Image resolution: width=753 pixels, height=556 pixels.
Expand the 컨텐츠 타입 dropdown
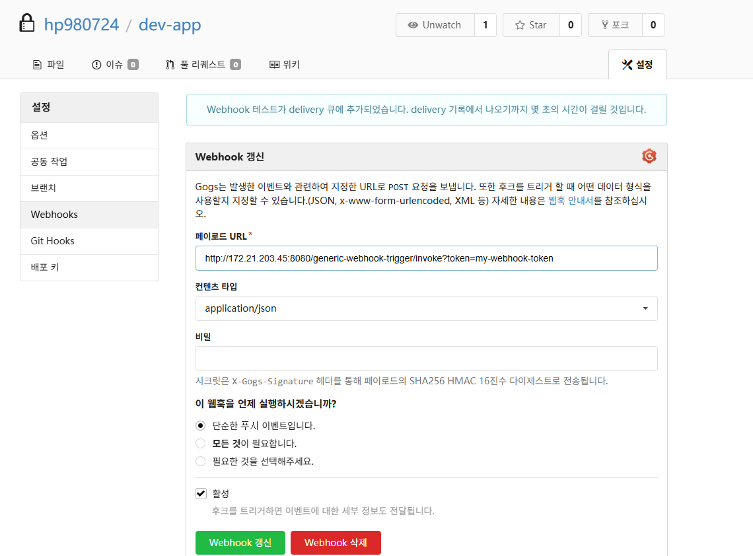pos(427,308)
